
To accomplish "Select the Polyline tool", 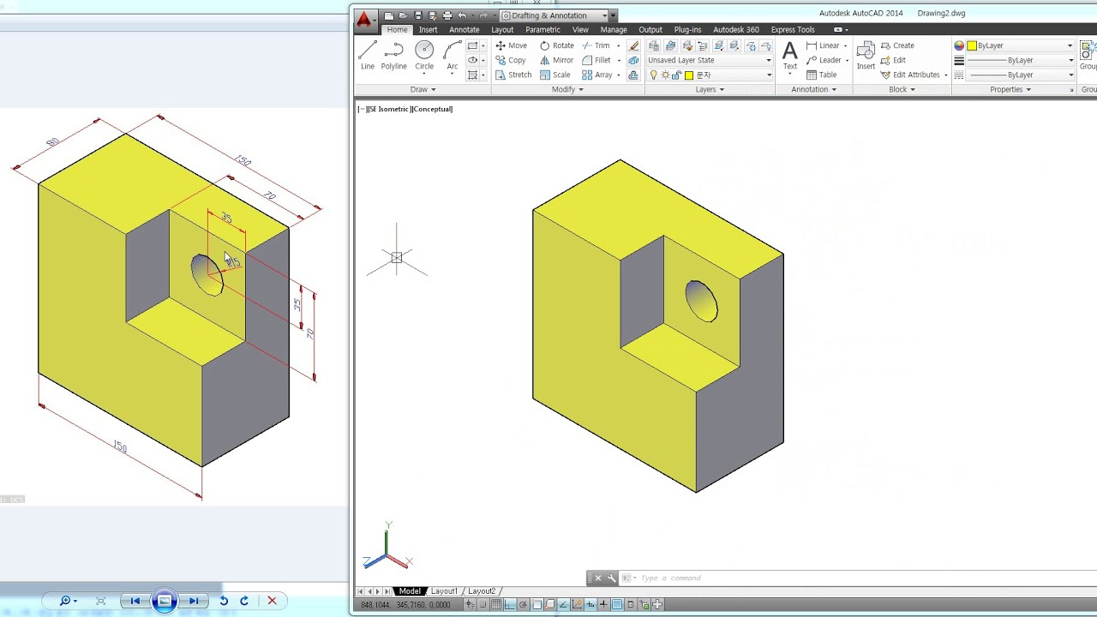I will [393, 57].
